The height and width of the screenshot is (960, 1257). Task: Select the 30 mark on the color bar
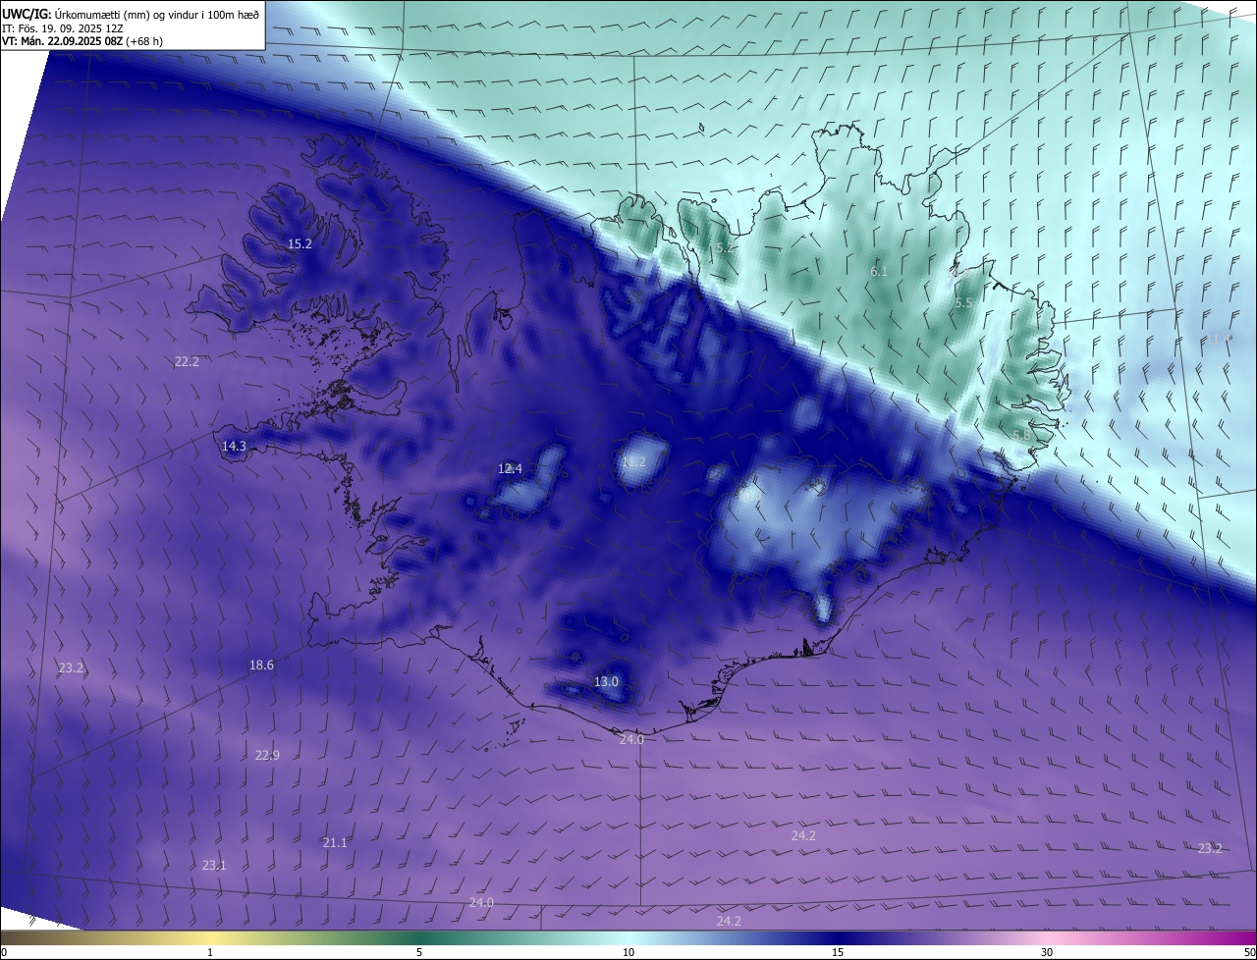point(1047,952)
